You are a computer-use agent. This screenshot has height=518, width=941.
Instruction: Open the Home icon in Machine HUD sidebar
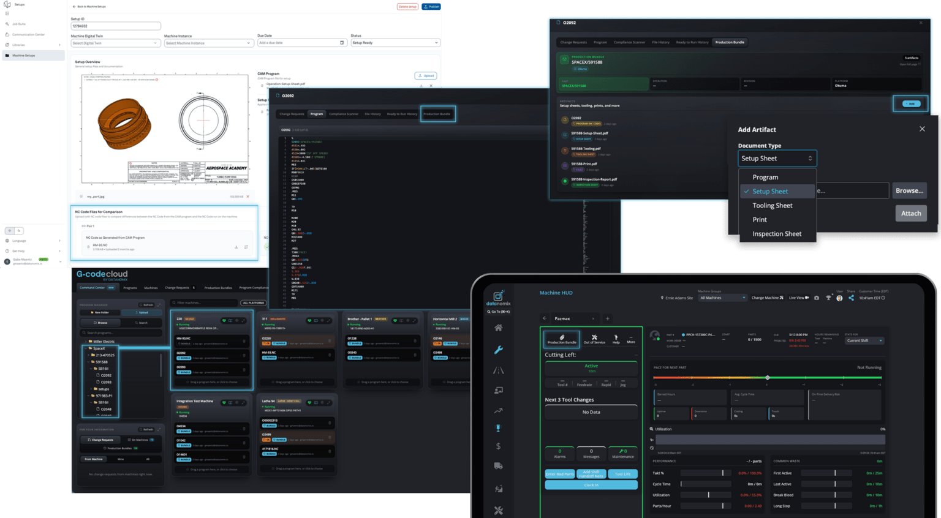tap(499, 328)
